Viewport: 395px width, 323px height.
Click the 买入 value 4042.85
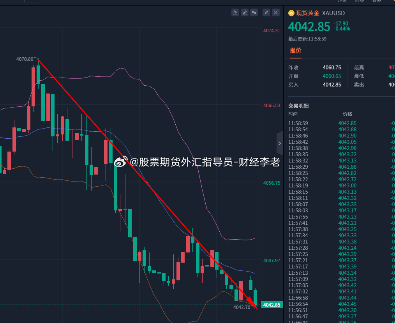pos(332,85)
